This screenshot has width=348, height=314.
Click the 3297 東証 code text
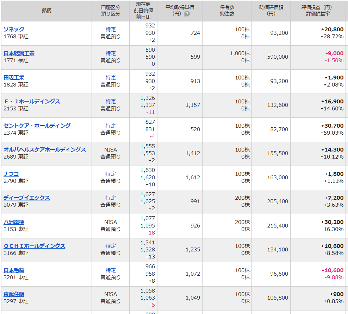point(16,301)
